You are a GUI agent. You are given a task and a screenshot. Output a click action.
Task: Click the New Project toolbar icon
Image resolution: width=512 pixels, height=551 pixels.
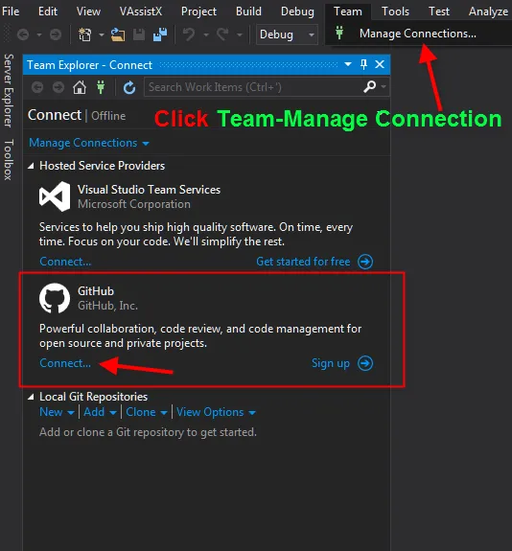click(x=85, y=34)
